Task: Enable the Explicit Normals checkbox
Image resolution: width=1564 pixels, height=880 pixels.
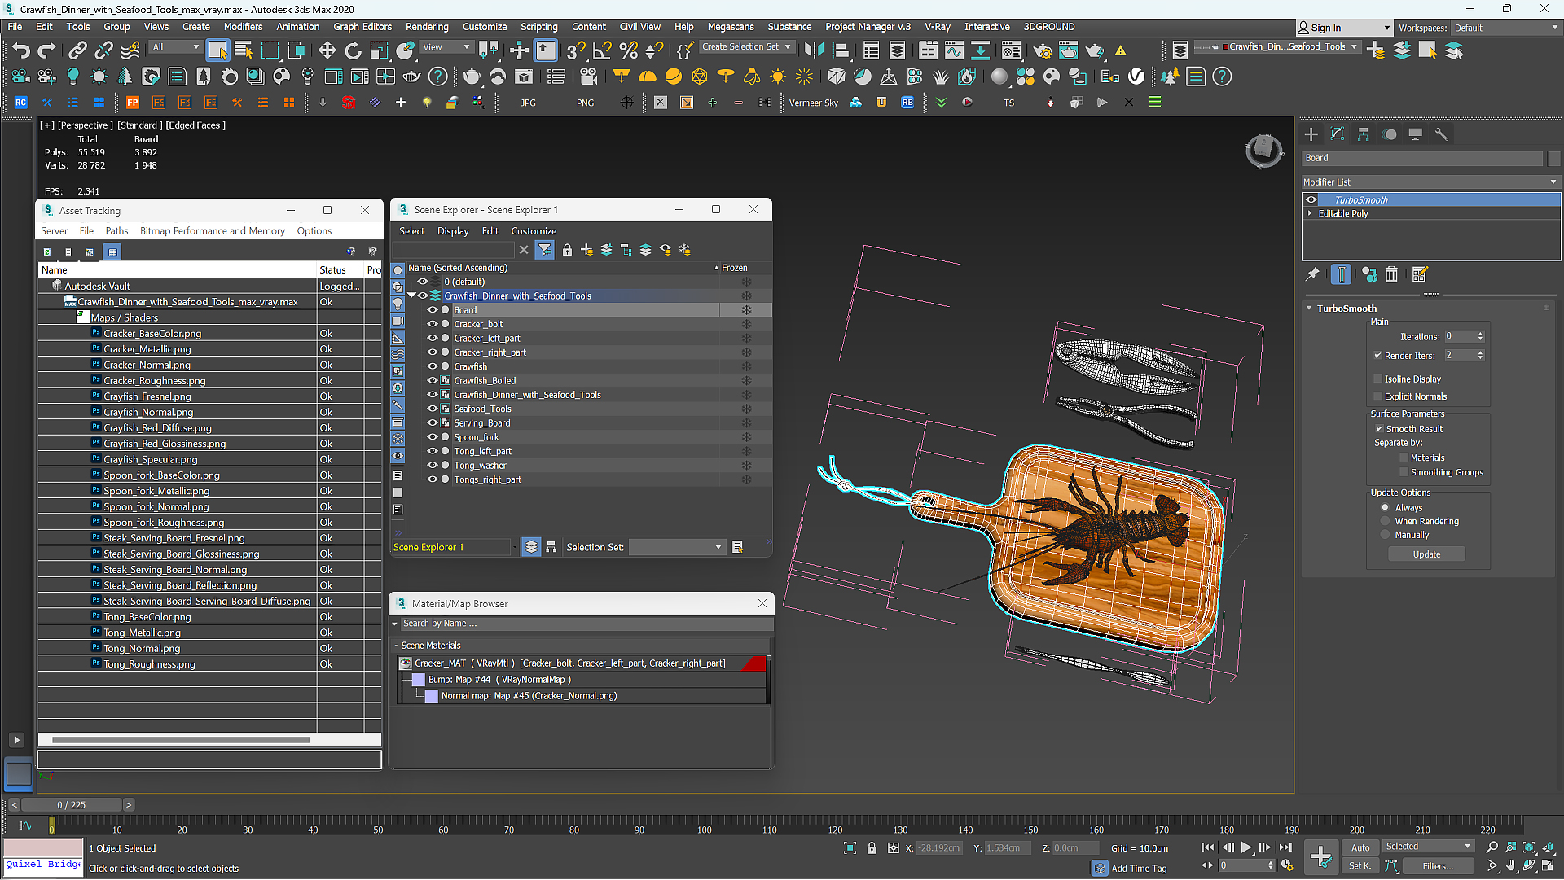Action: click(x=1378, y=396)
